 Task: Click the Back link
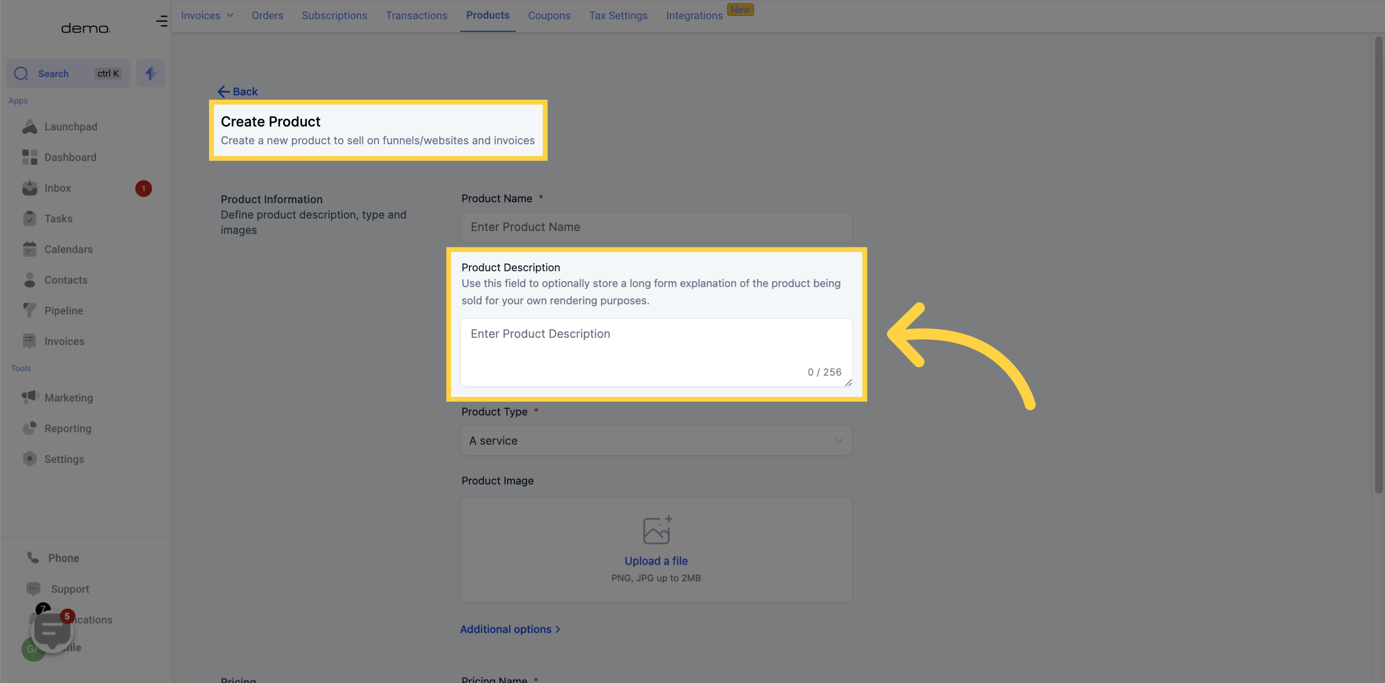[x=238, y=92]
